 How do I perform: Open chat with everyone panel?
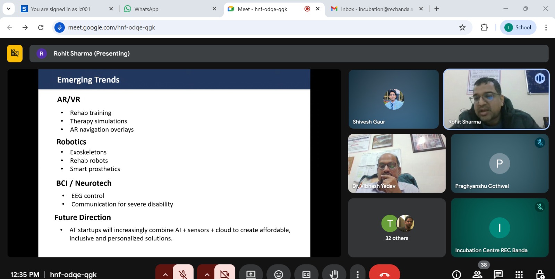click(x=498, y=274)
